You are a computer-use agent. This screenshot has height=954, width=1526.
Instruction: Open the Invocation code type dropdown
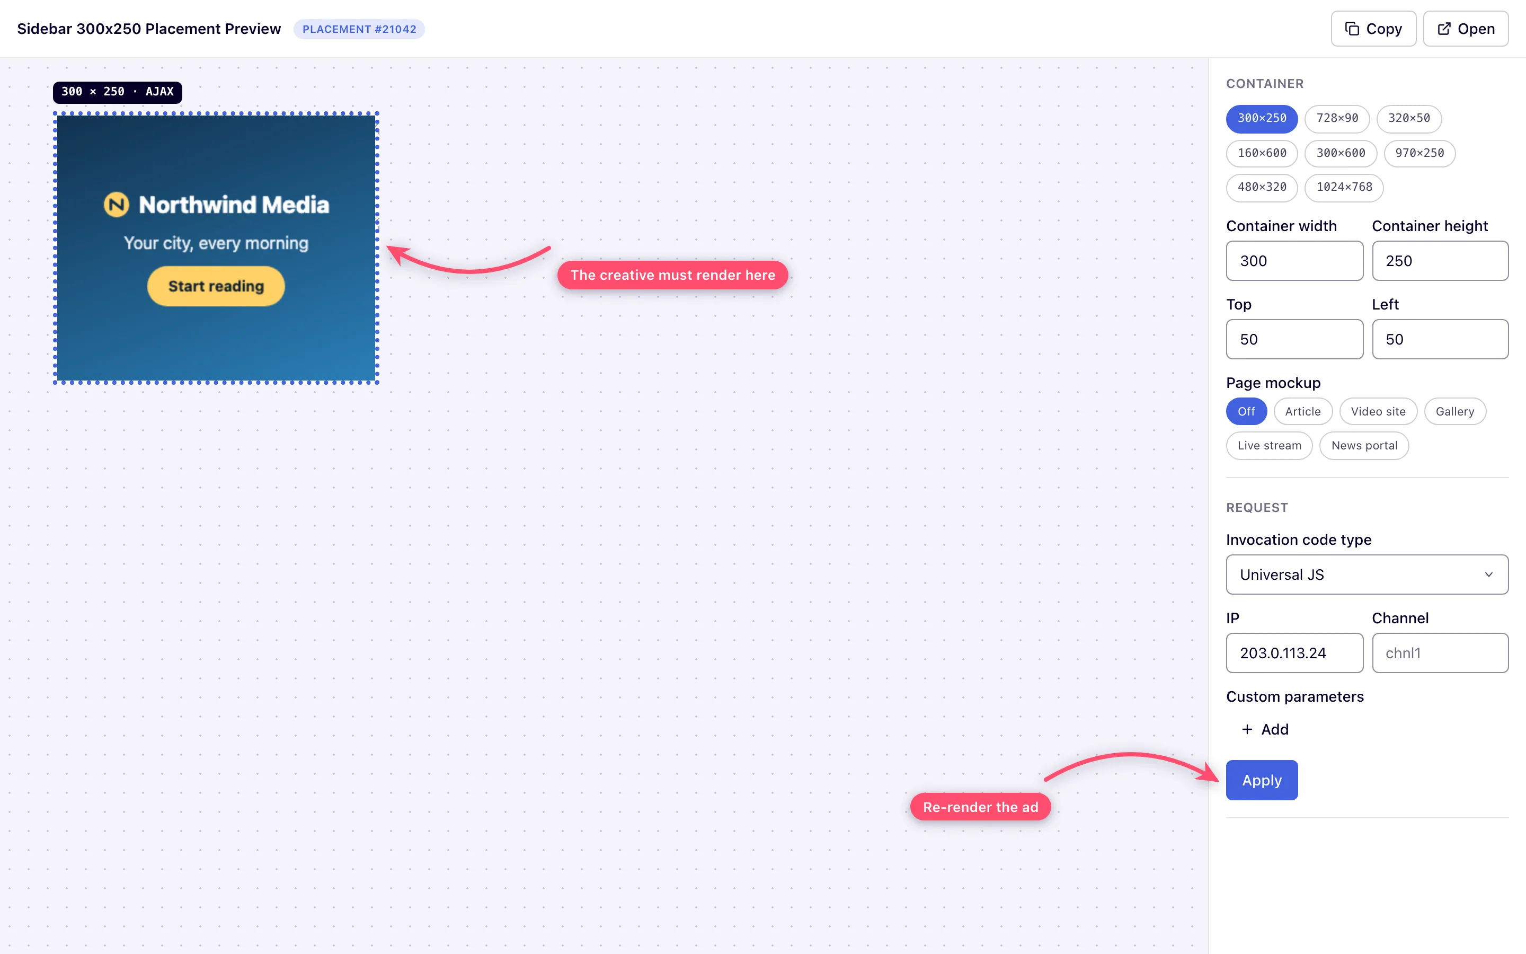pyautogui.click(x=1367, y=574)
